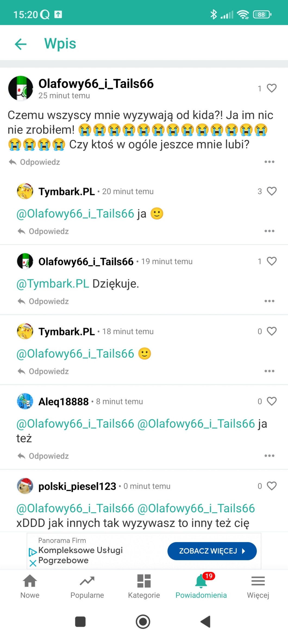
Task: Close the Panorama Firm ad with X
Action: pos(33,564)
